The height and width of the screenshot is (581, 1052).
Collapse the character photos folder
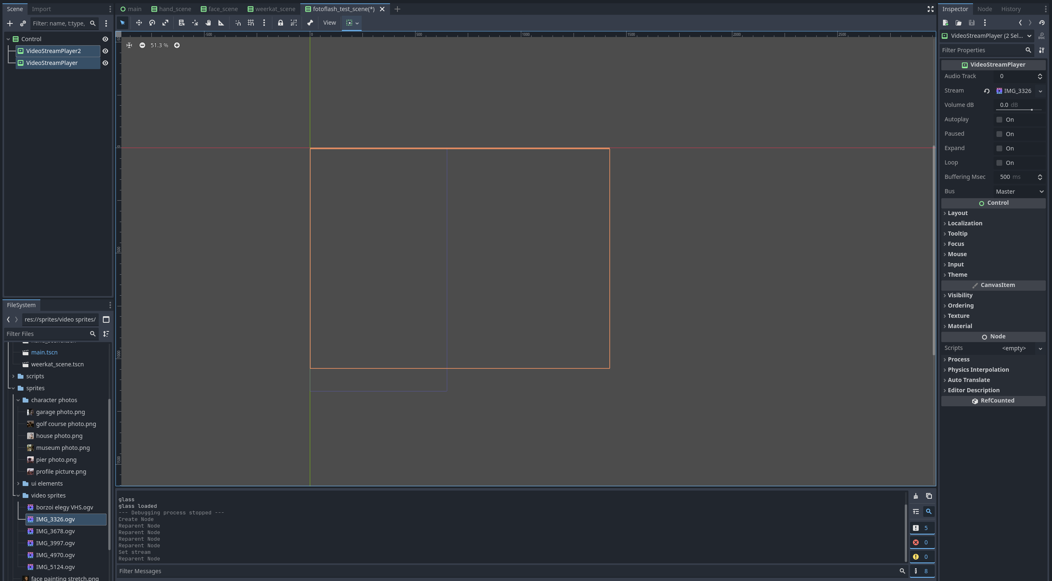point(18,400)
